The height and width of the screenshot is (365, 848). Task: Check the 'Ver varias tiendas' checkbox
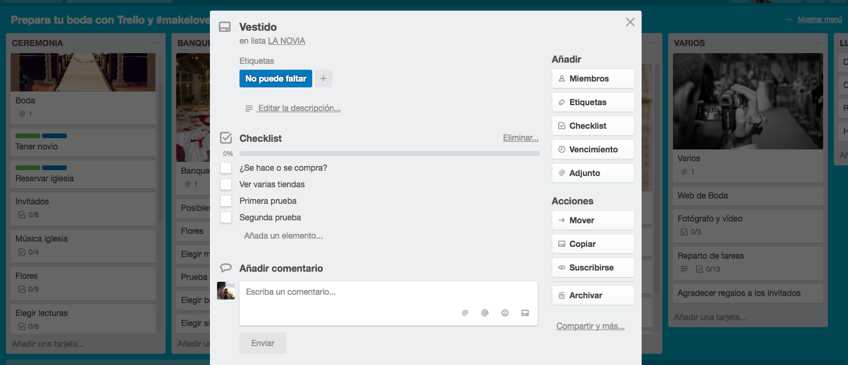(226, 184)
